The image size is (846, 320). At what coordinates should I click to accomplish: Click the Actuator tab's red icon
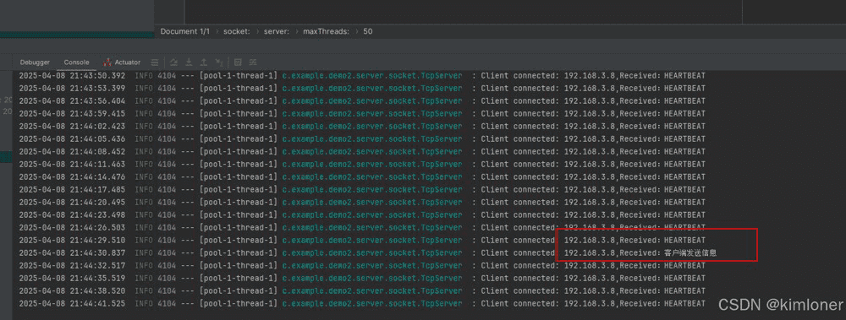pos(107,62)
